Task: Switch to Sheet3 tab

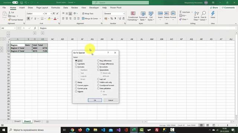Action: (37, 122)
